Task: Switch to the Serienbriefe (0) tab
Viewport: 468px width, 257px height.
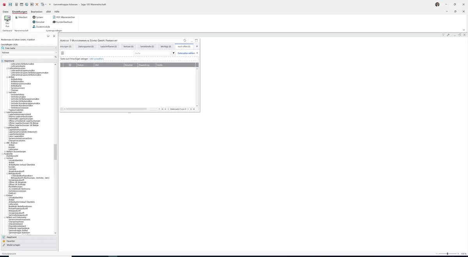Action: pos(147,46)
